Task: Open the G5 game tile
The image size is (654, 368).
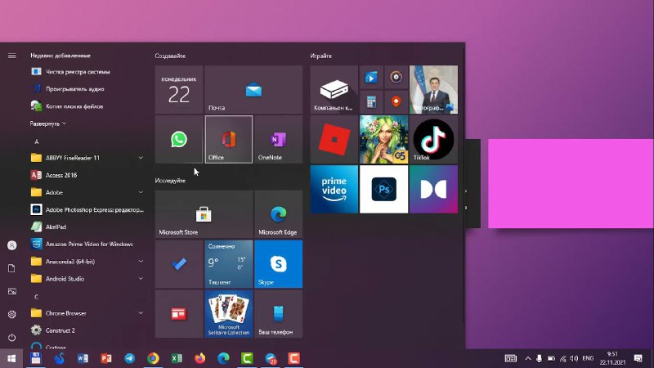Action: coord(383,139)
